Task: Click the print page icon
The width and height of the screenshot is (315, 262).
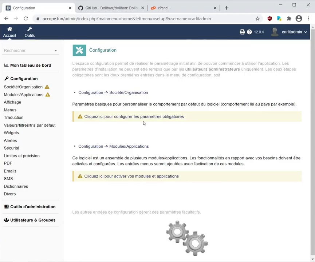Action: pyautogui.click(x=242, y=32)
